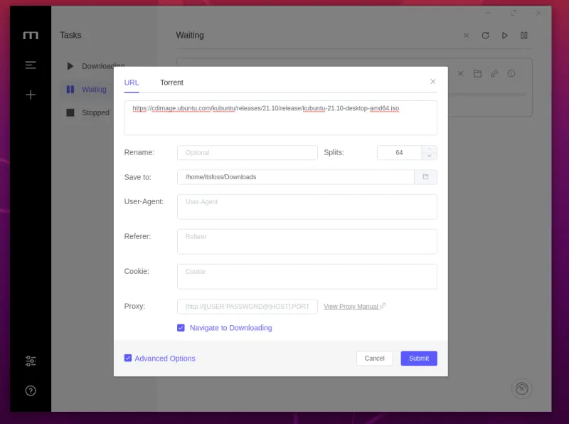Screen dimensions: 569x424
Task: Increase the Splits value with the up arrow
Action: (429, 149)
